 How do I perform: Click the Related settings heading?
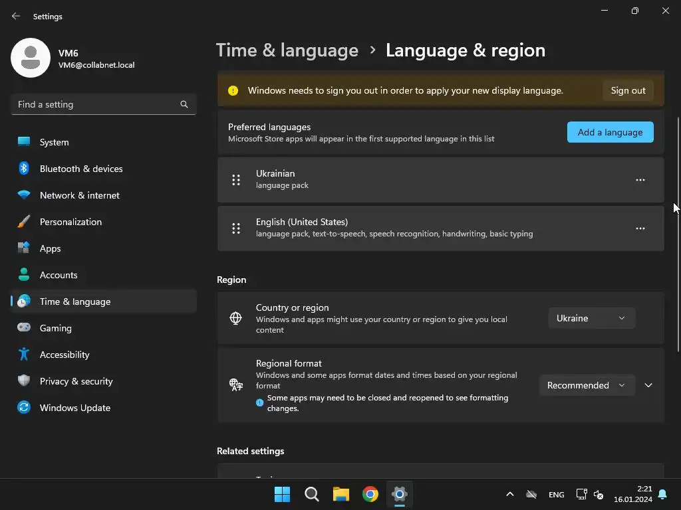tap(250, 451)
